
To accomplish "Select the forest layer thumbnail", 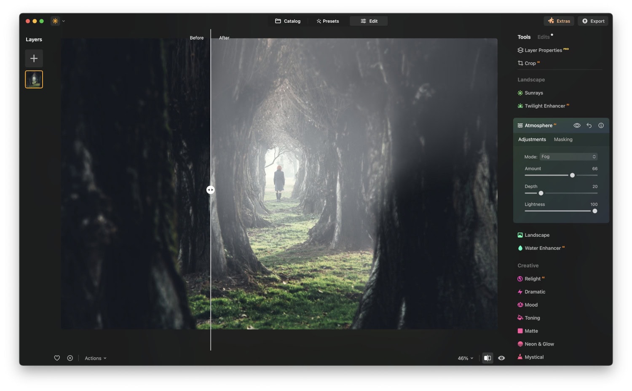I will click(34, 79).
